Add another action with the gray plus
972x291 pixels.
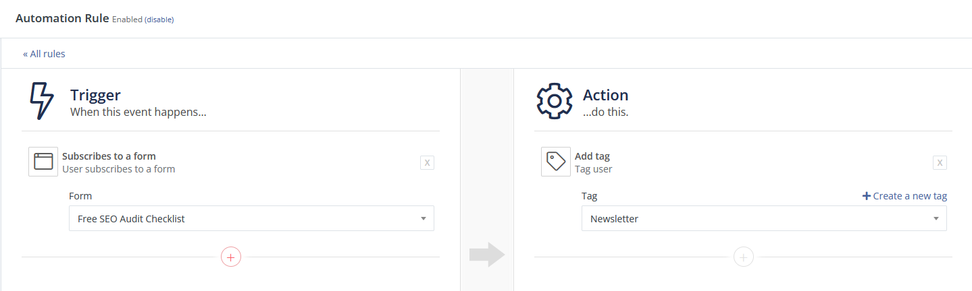(744, 257)
